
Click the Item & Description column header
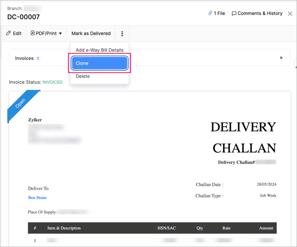point(64,228)
